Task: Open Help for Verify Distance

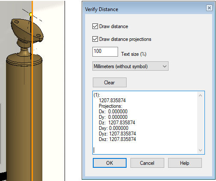Action: click(185, 163)
